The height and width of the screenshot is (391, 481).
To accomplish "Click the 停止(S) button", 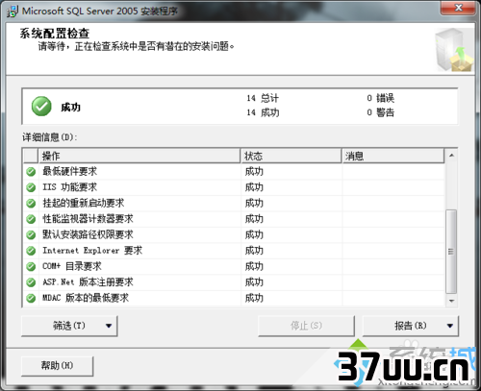I will point(306,326).
